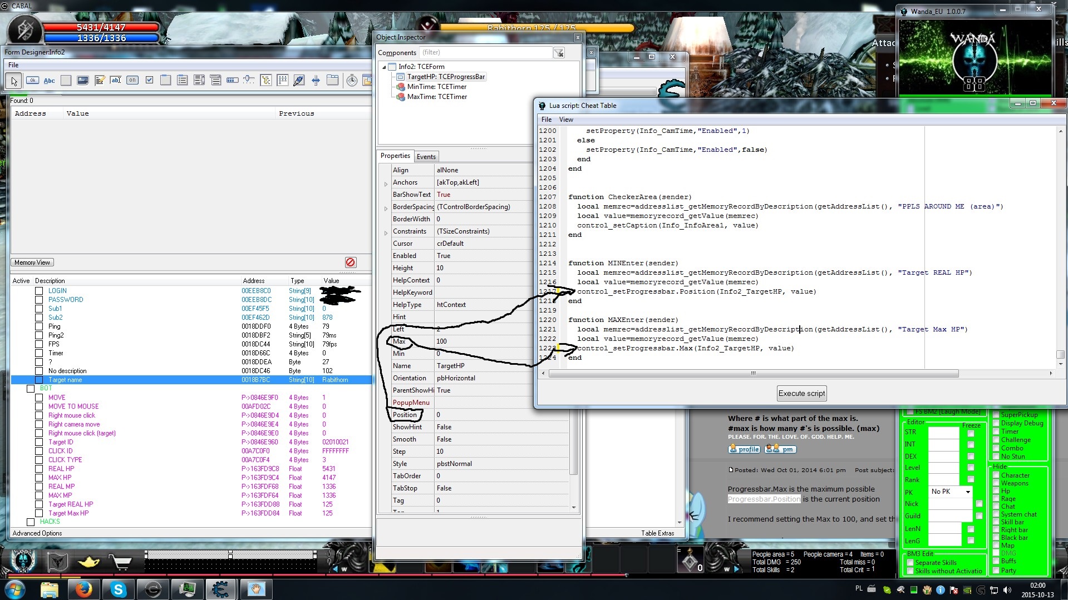Select the timer clock component in toolbar
The height and width of the screenshot is (600, 1068).
(x=352, y=81)
